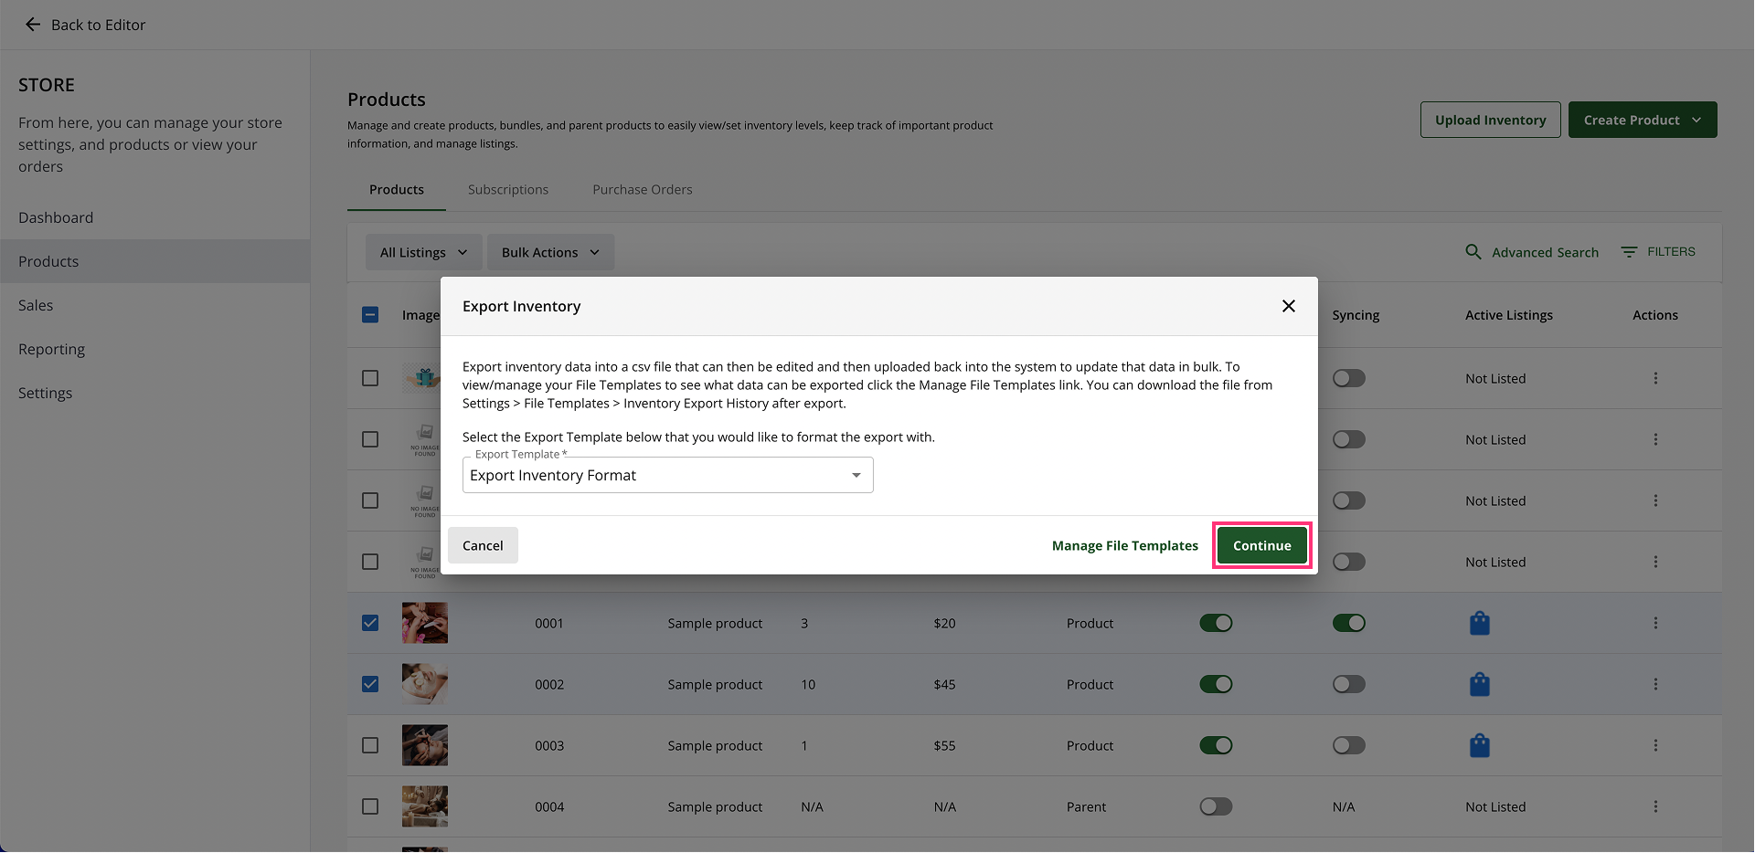Image resolution: width=1755 pixels, height=853 pixels.
Task: Check the checkbox beside the gift-image product
Action: tap(370, 378)
